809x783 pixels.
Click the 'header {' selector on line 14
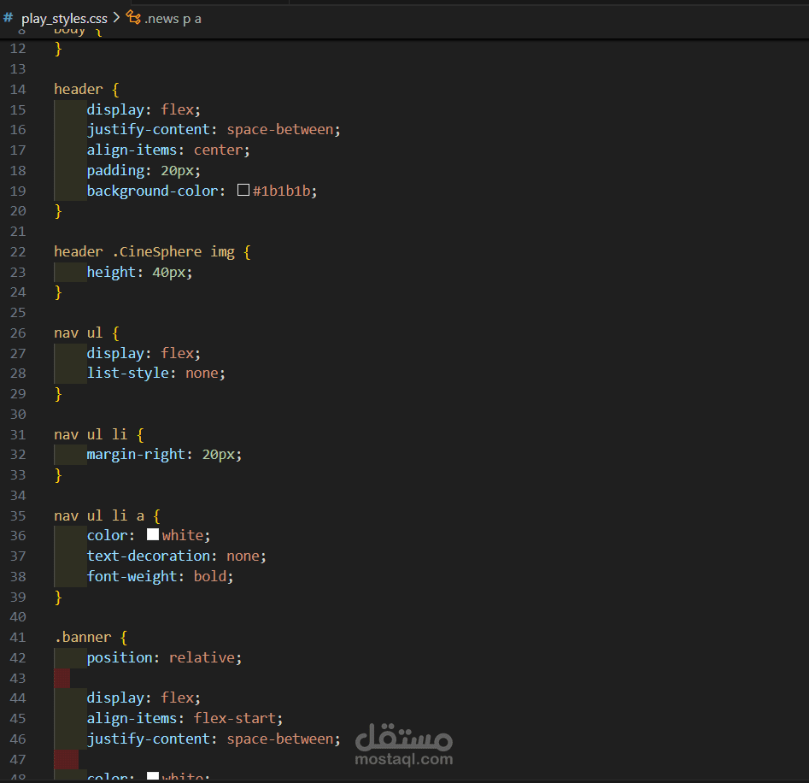pyautogui.click(x=86, y=89)
